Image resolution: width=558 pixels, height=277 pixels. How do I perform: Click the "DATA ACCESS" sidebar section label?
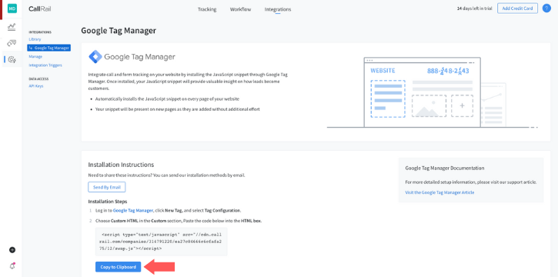[x=38, y=79]
